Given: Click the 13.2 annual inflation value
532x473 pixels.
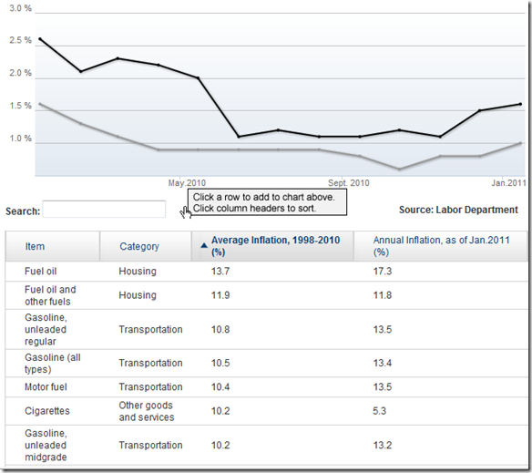Looking at the screenshot, I should [x=383, y=445].
